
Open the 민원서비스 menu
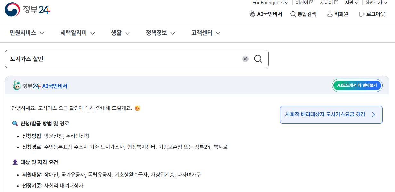tap(27, 33)
